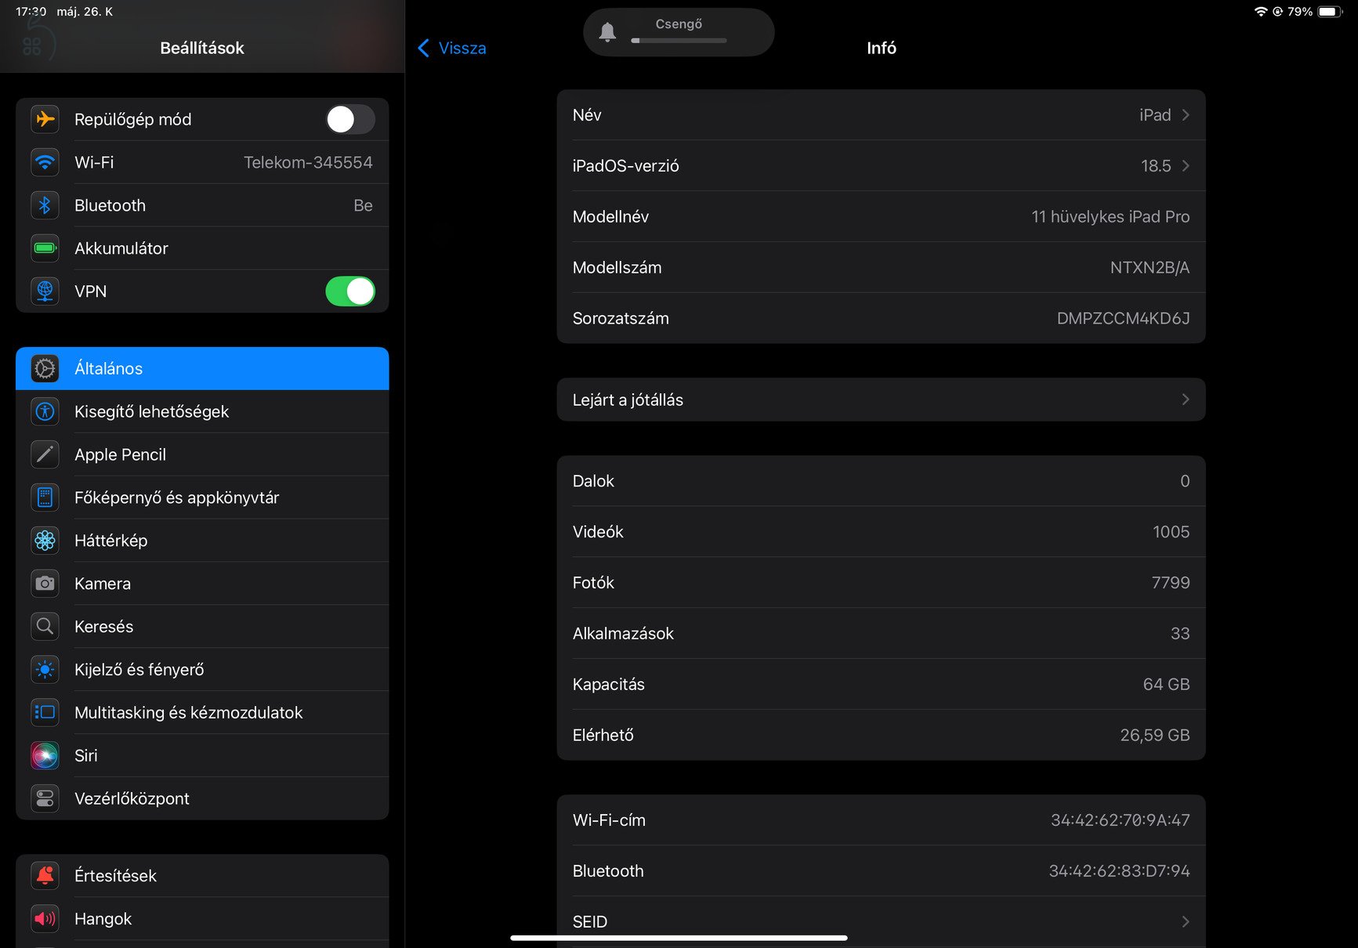Tap the Wi-Fi-cím value 34:42:62:70:9A:47

pos(1120,820)
